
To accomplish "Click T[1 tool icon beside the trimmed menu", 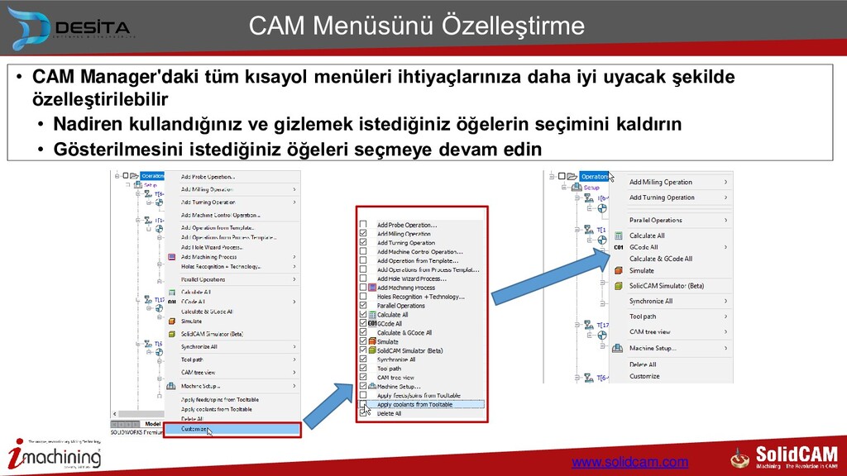I will coord(589,230).
